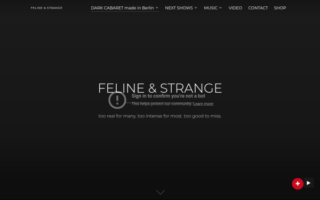
Task: Go to the CONTACT page
Action: click(x=258, y=8)
